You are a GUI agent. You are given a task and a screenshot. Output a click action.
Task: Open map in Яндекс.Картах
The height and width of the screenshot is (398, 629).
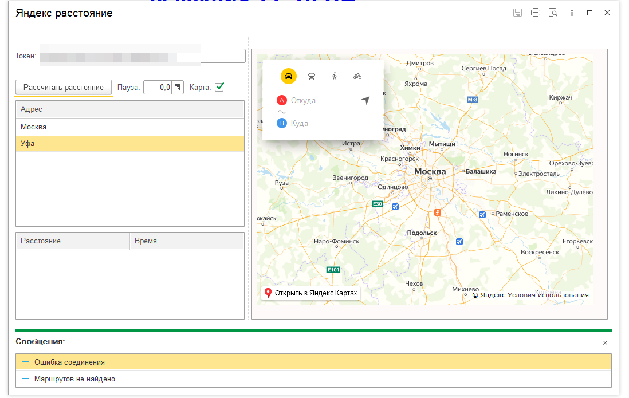pyautogui.click(x=311, y=293)
